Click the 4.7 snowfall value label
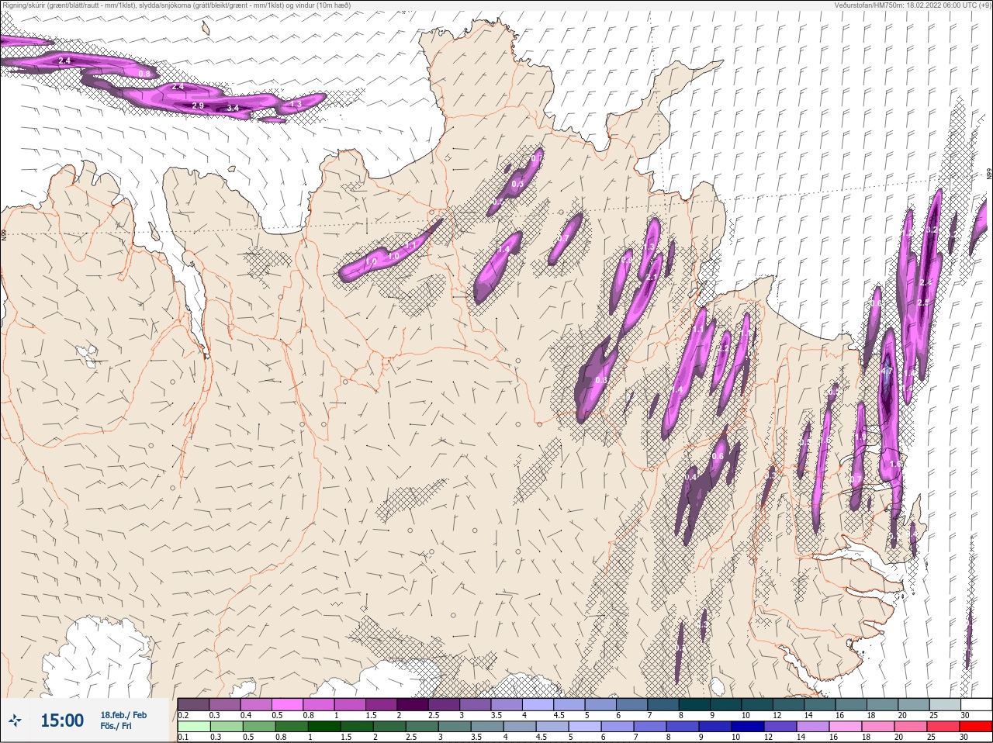This screenshot has height=743, width=993. click(887, 371)
